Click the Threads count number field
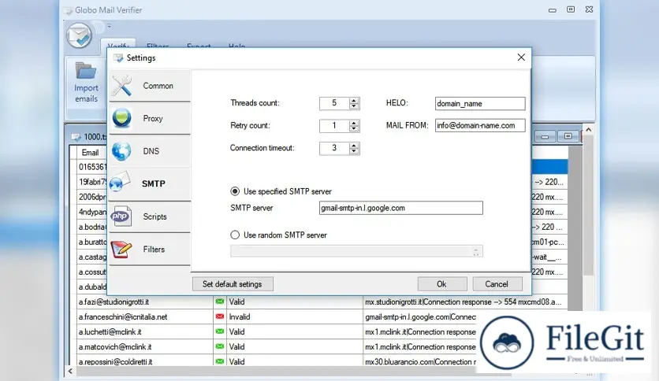This screenshot has width=659, height=381. (334, 103)
